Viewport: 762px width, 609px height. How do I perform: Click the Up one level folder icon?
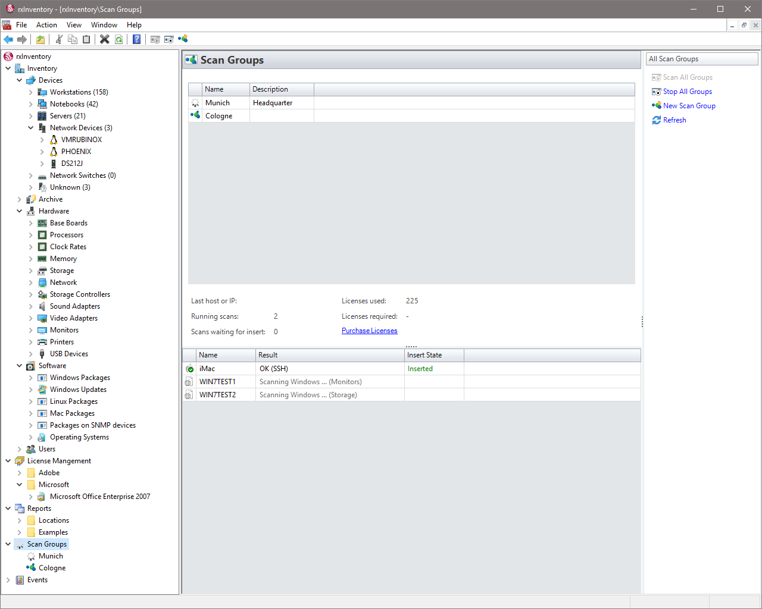40,39
